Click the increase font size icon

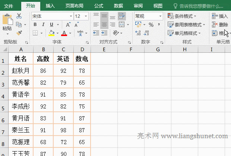tap(68, 25)
